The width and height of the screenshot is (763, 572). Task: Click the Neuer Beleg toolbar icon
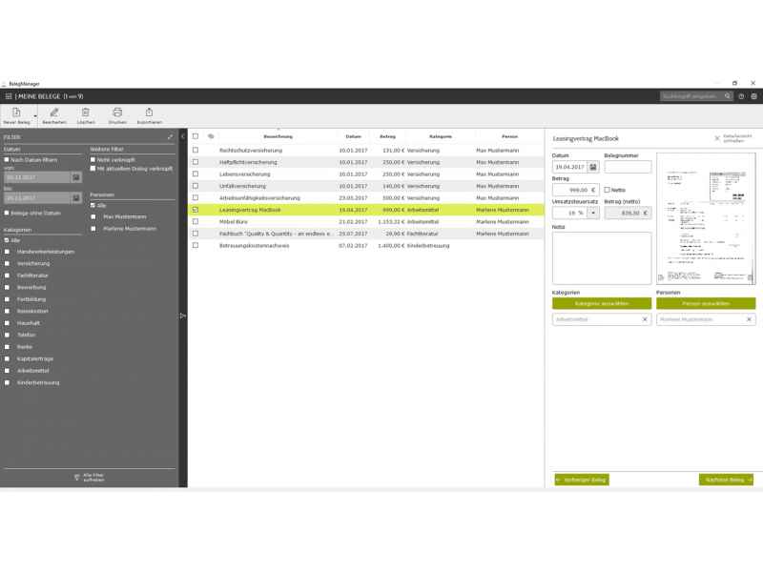16,113
